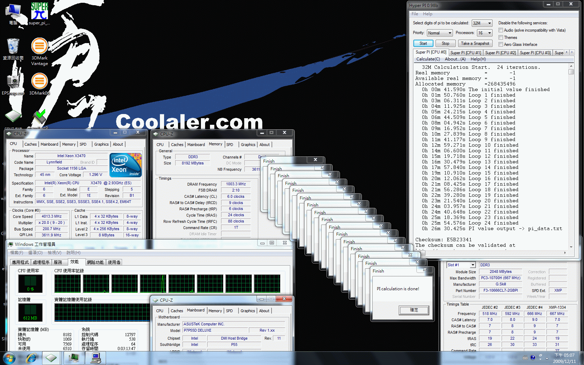
Task: Launch 3DMark Vantage from the desktop
Action: click(x=39, y=51)
